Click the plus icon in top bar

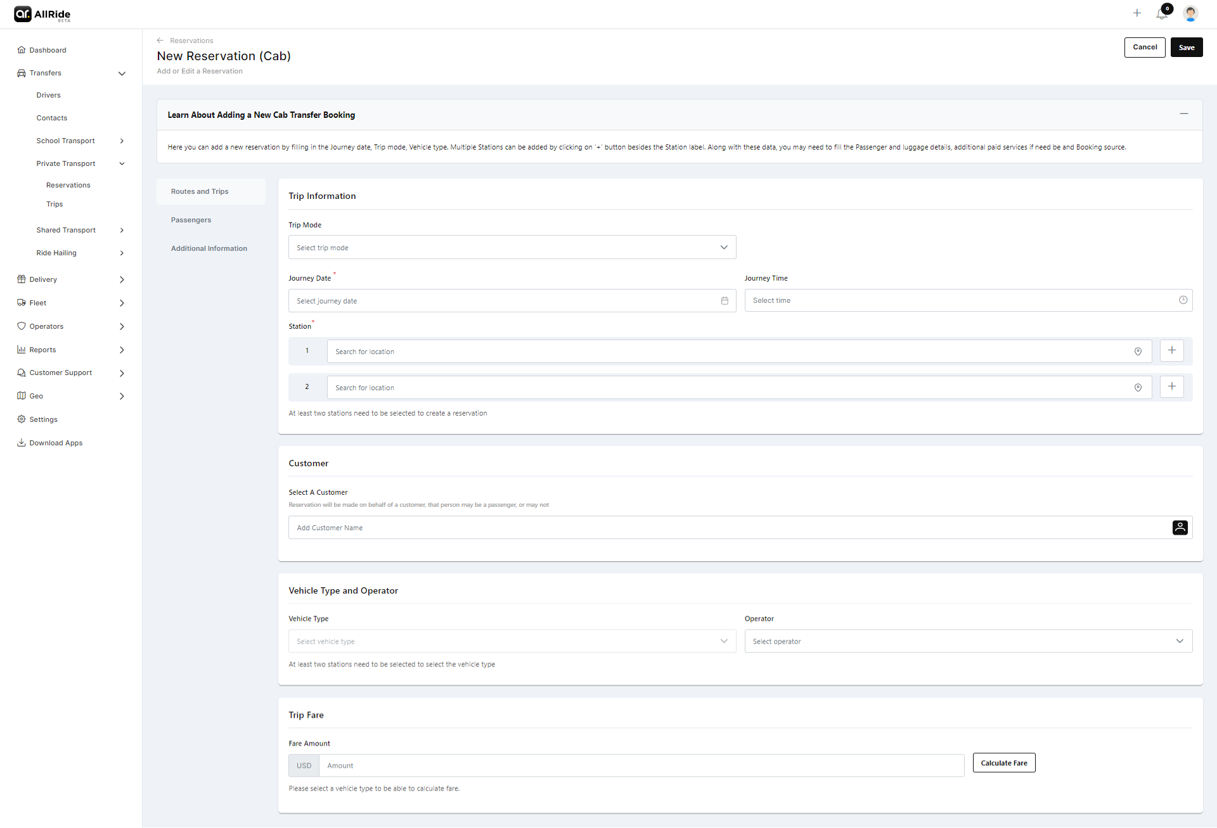tap(1137, 13)
